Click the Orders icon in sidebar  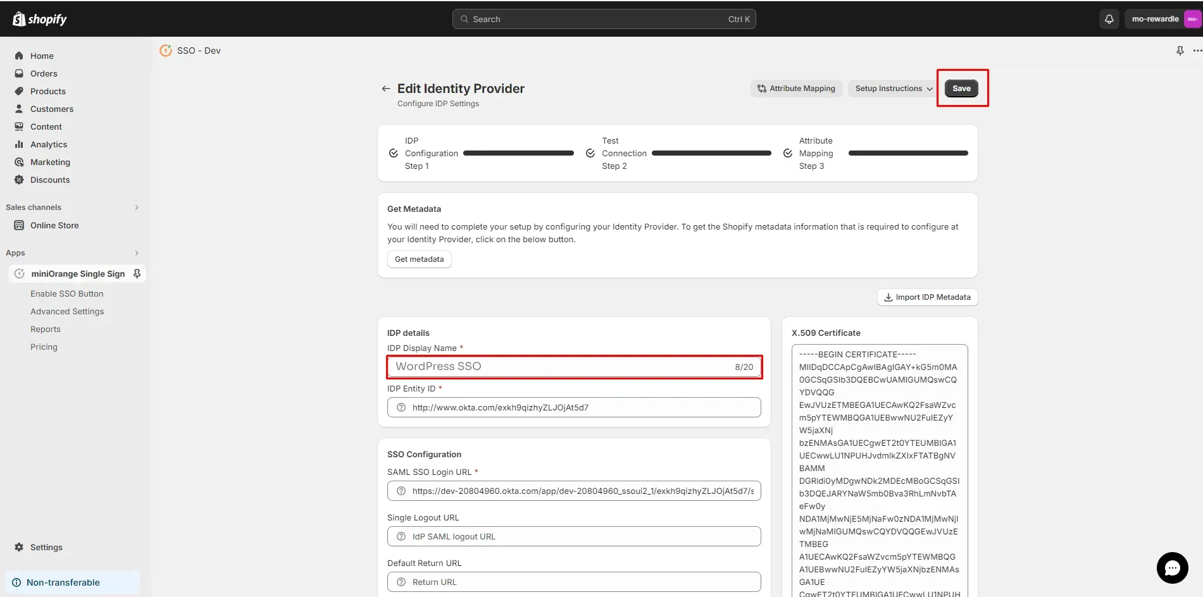click(x=19, y=73)
